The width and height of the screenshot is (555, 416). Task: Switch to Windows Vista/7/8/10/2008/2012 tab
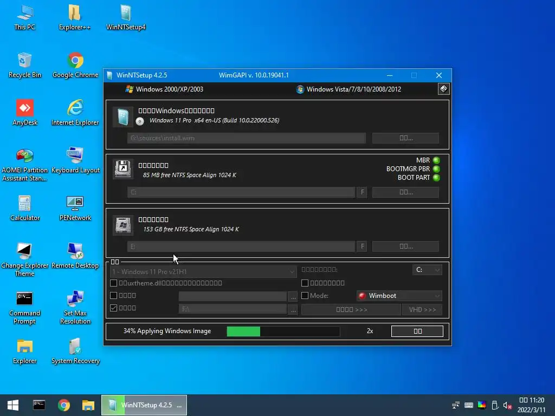[x=349, y=89]
